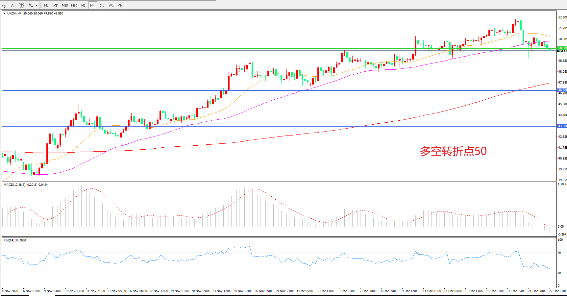Click the active H4 timeframe button
Viewport: 567px width, 296px height.
point(92,5)
